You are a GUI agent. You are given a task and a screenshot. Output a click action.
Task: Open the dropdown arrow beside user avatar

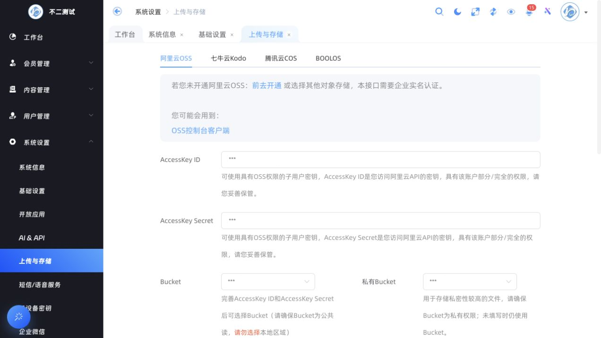pyautogui.click(x=586, y=12)
